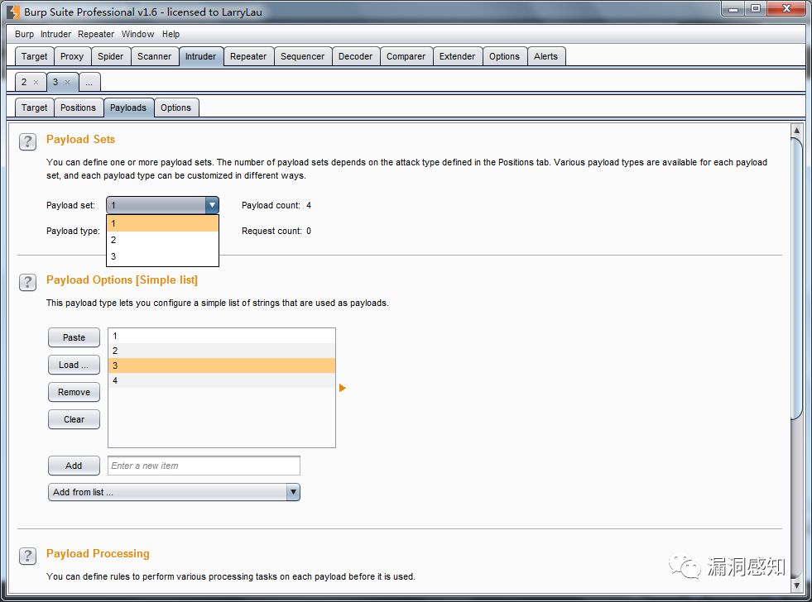Open Payload Sets help icon
The image size is (812, 602).
tap(27, 141)
